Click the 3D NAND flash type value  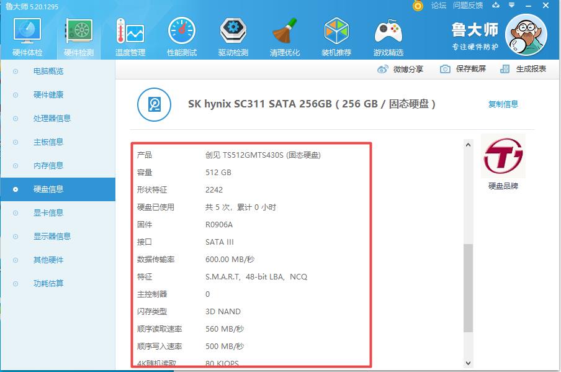(x=223, y=312)
